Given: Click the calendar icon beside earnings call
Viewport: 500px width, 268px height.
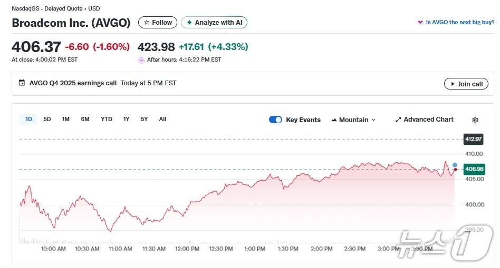Looking at the screenshot, I should tap(22, 83).
